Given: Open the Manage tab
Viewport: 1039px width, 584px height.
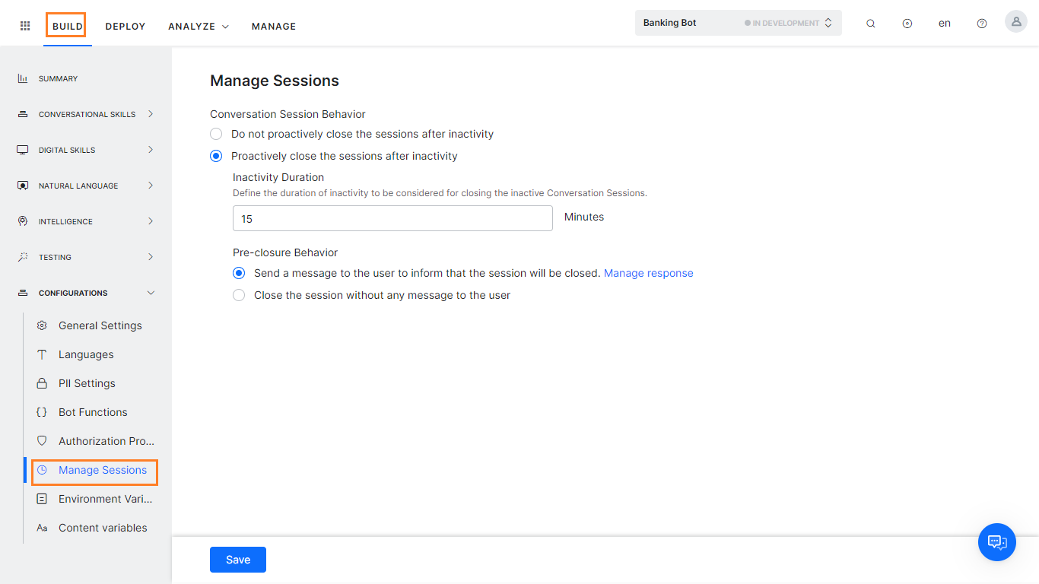Looking at the screenshot, I should click(x=273, y=26).
